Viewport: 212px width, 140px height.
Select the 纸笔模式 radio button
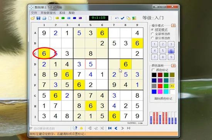click(152, 30)
